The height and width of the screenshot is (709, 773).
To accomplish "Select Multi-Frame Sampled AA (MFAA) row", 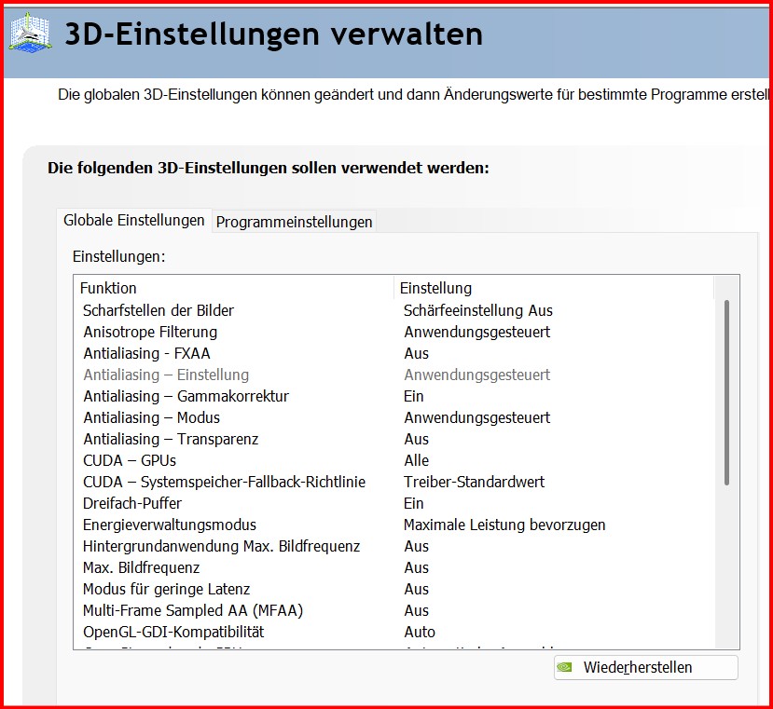I will (393, 610).
